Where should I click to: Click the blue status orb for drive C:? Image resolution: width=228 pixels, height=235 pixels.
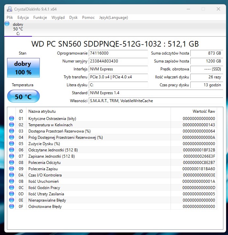[x=7, y=23]
